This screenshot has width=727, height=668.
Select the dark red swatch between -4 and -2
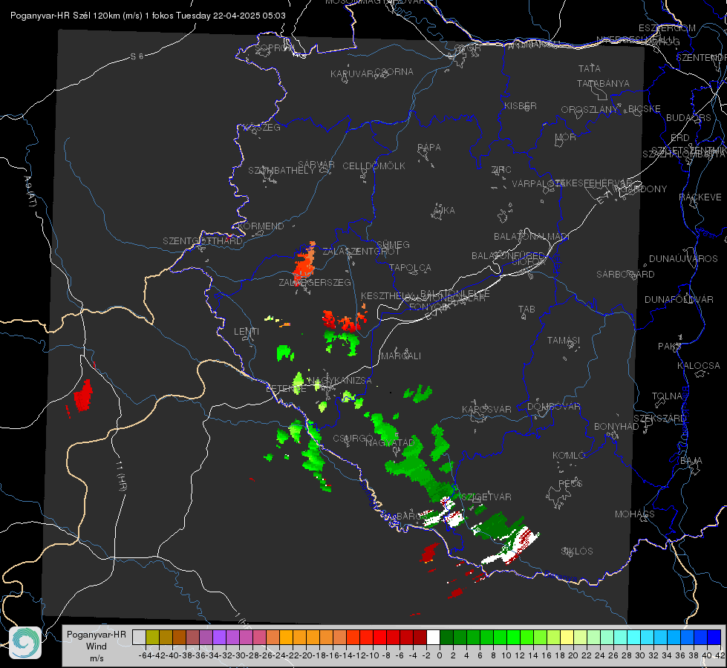(x=420, y=637)
